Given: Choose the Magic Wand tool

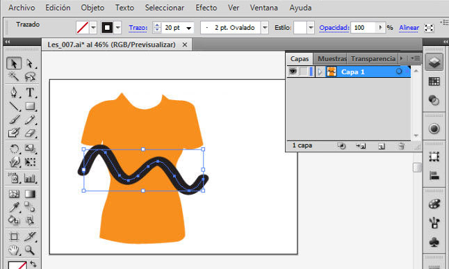Looking at the screenshot, I should pos(14,76).
